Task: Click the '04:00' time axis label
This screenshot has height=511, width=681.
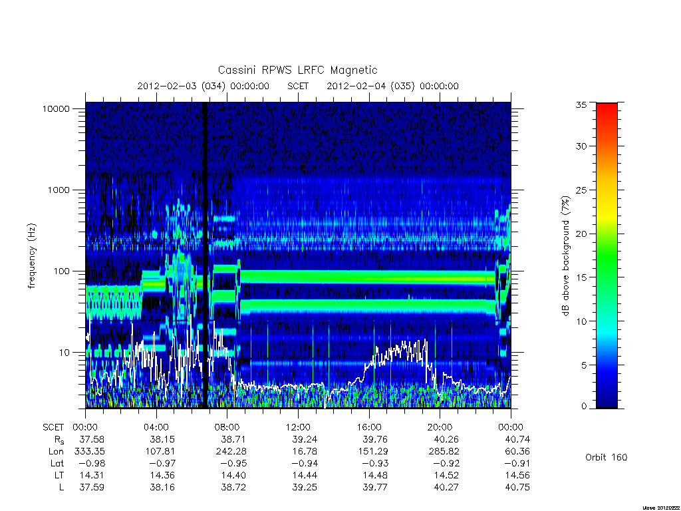Action: (x=156, y=428)
